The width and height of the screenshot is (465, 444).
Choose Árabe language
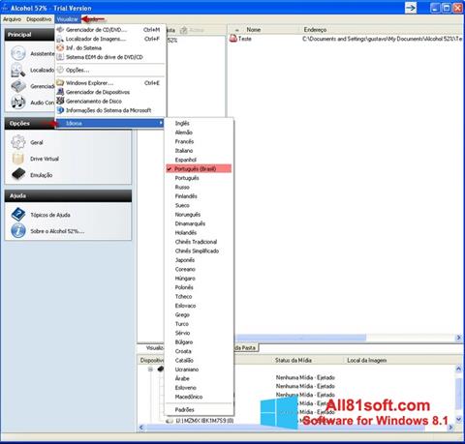click(199, 378)
